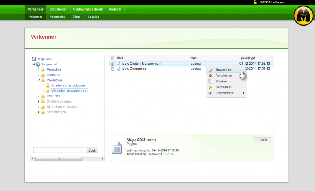
Task: Open the Website main tab
Action: (115, 9)
